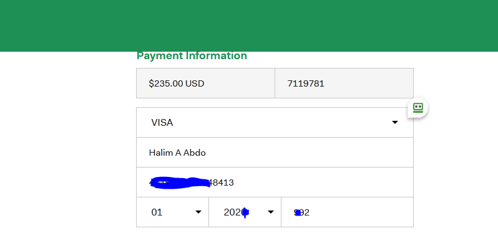The width and height of the screenshot is (498, 251).
Task: Select the VISA text label
Action: click(x=162, y=123)
